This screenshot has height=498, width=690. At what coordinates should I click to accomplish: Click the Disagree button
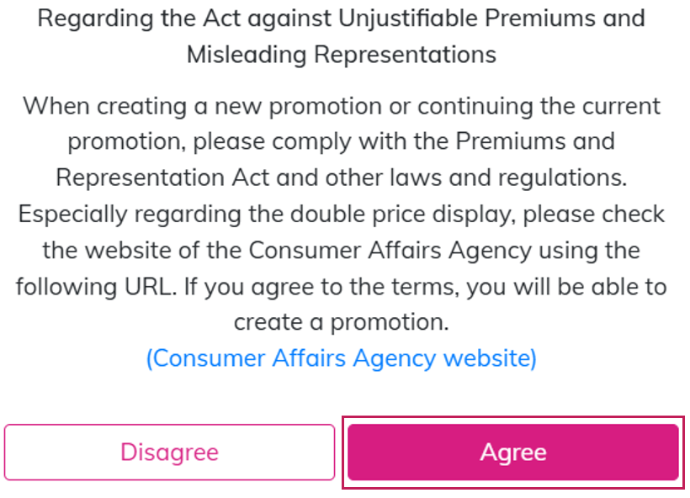(169, 453)
